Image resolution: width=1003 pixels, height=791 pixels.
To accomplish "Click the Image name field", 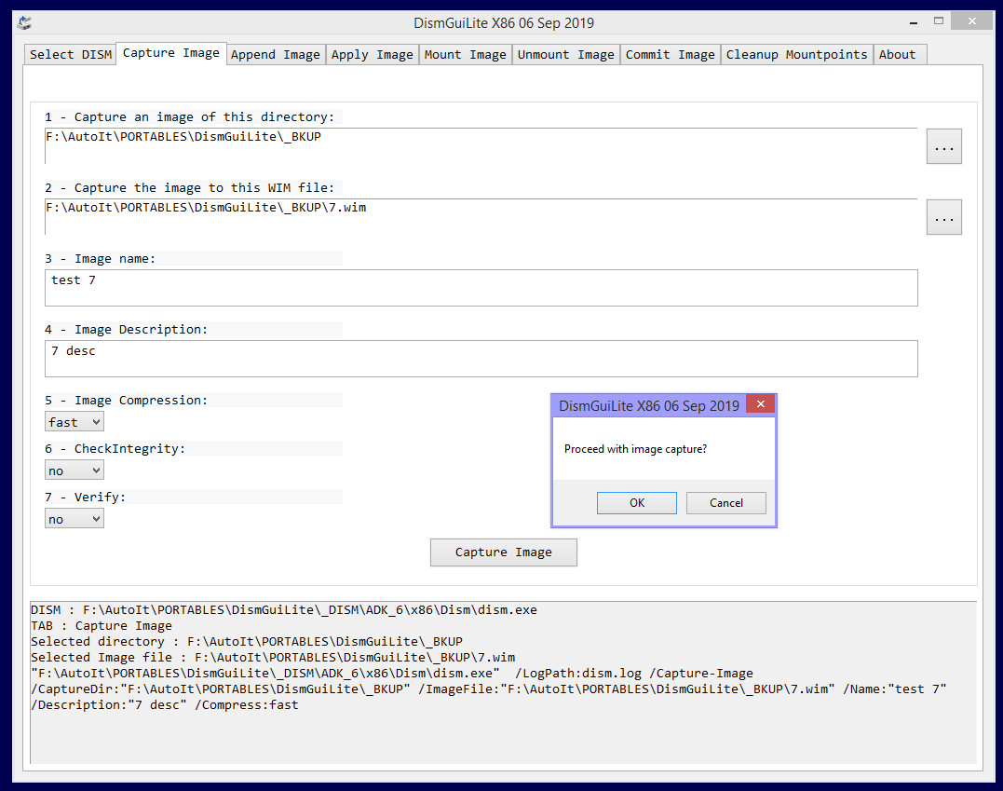I will pos(481,288).
